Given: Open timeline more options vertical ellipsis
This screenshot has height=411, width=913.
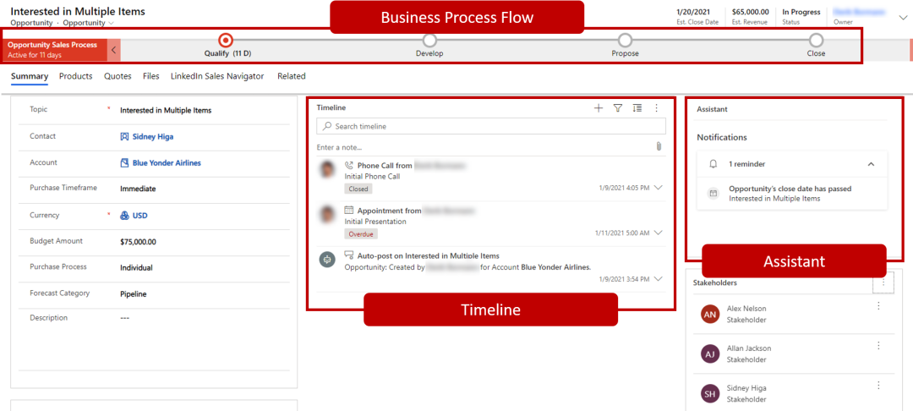Looking at the screenshot, I should 657,108.
